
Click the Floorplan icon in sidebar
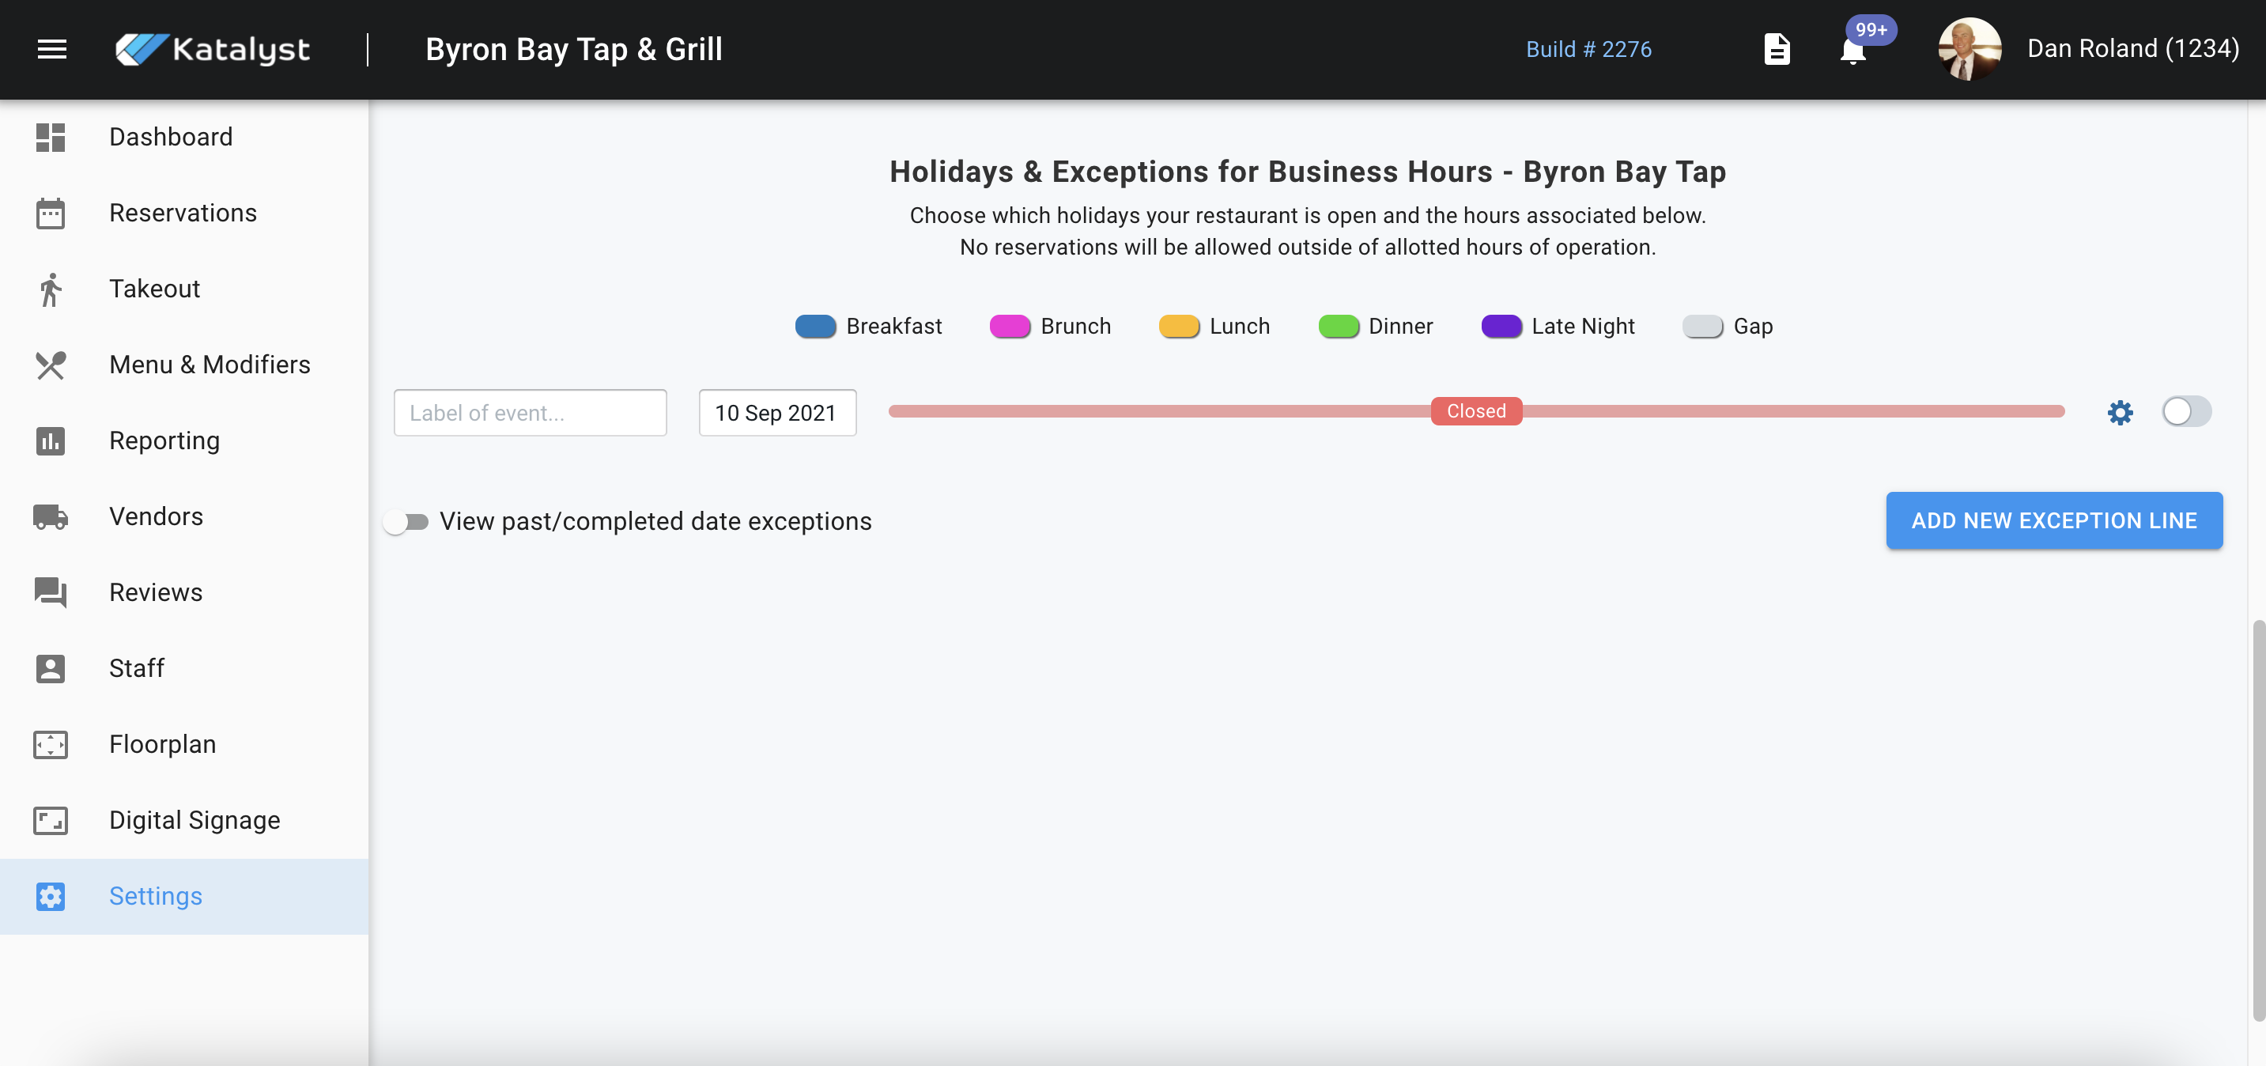[50, 744]
